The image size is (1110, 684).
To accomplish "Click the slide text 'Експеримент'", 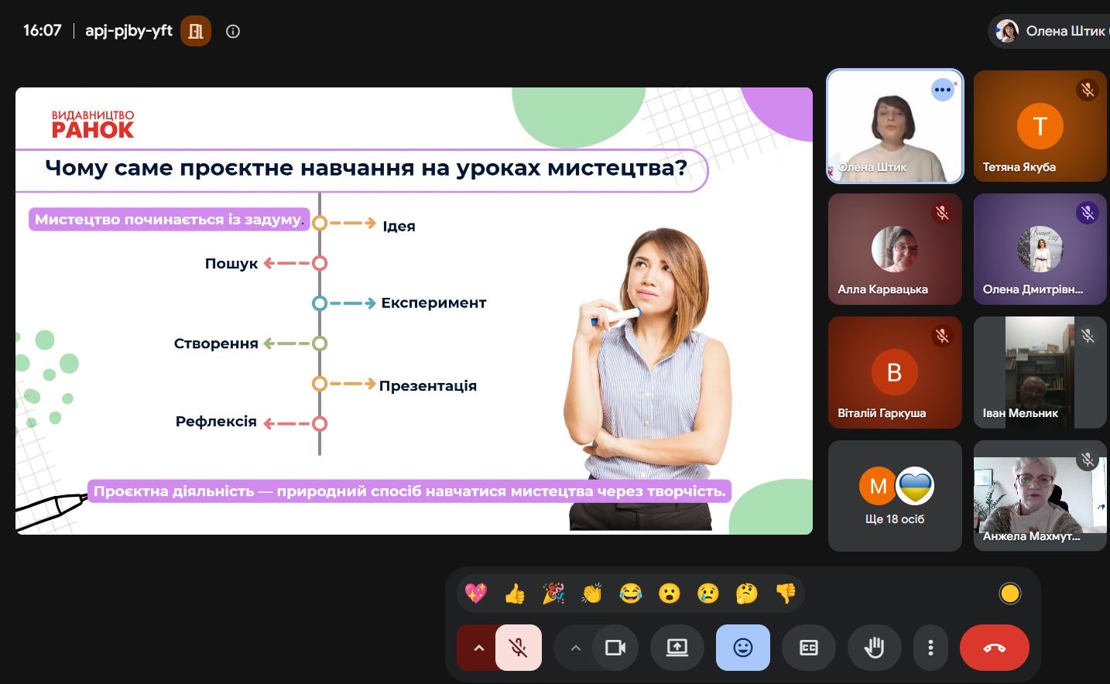I will 433,303.
